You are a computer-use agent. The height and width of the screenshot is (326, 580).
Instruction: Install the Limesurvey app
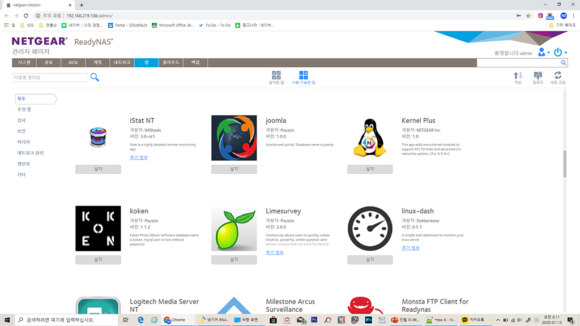[x=234, y=260]
